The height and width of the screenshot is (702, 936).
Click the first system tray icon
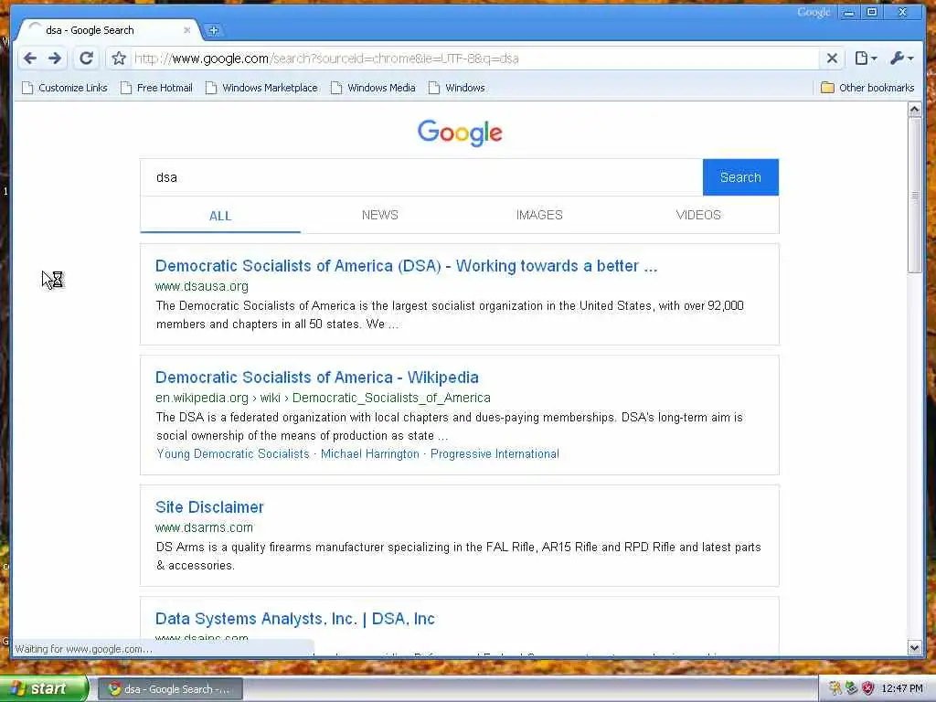835,688
